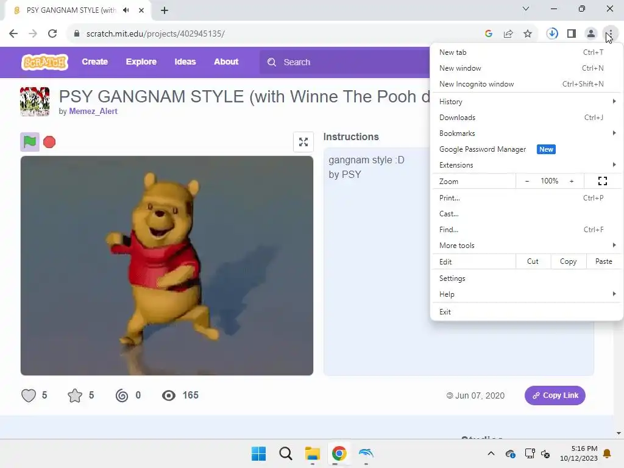Click the padlock site info icon
The height and width of the screenshot is (468, 624).
click(77, 34)
